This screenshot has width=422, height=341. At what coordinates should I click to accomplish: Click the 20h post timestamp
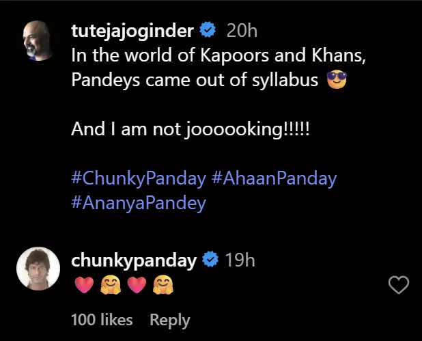241,30
